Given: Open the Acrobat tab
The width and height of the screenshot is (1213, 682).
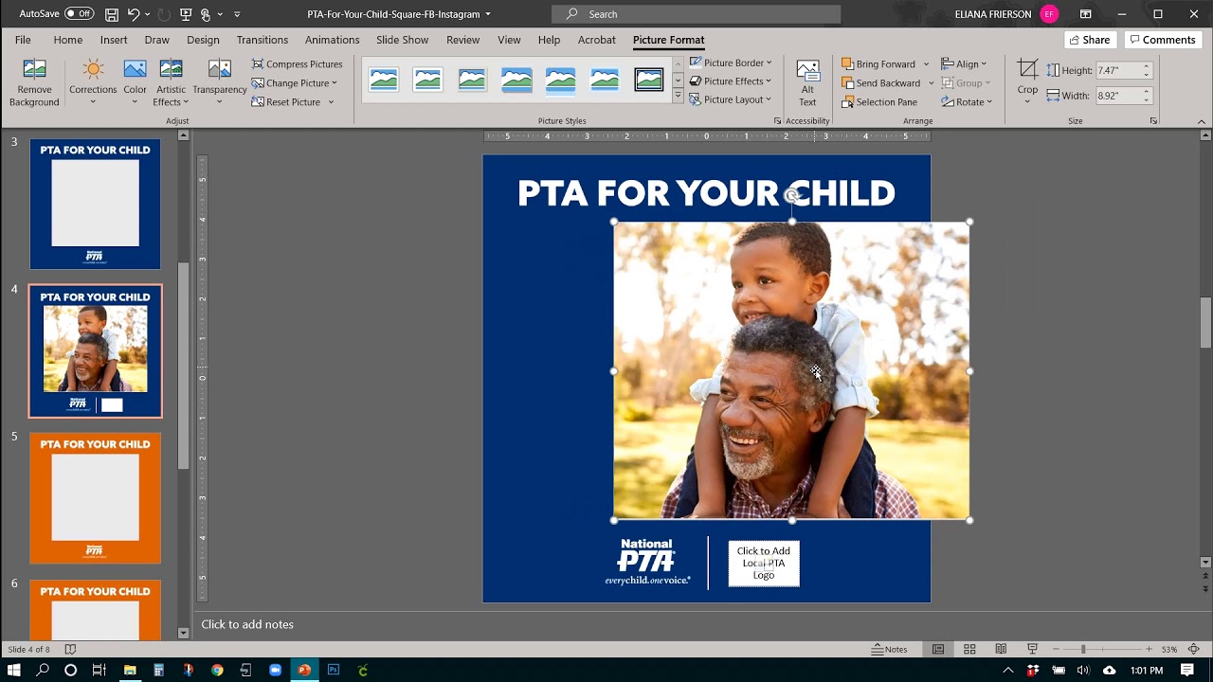Looking at the screenshot, I should (597, 40).
